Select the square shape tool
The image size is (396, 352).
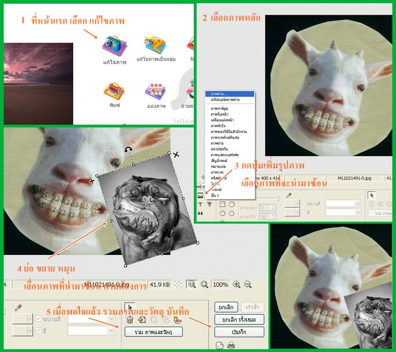222,204
